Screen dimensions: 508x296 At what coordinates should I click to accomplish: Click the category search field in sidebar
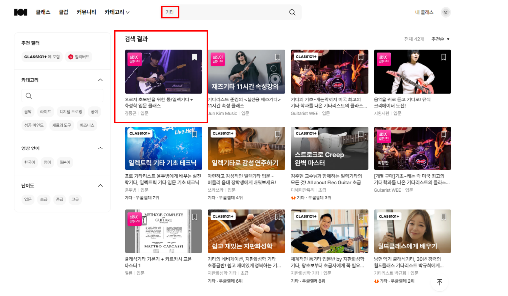tap(63, 96)
